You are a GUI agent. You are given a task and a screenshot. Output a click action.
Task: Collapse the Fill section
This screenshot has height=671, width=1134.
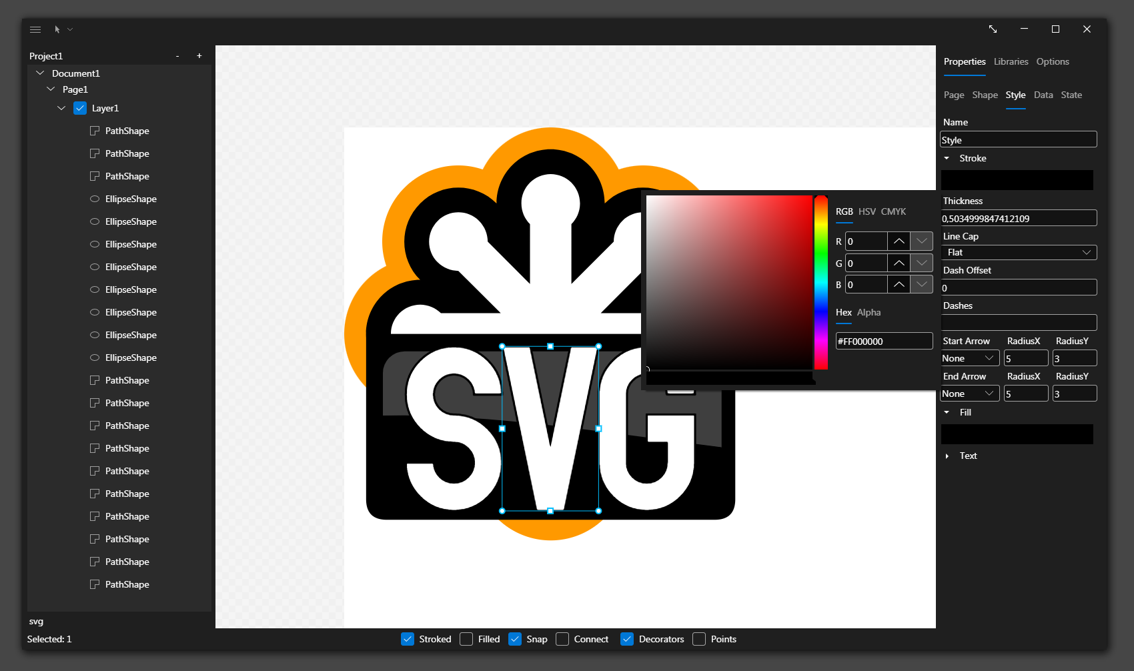pyautogui.click(x=947, y=412)
